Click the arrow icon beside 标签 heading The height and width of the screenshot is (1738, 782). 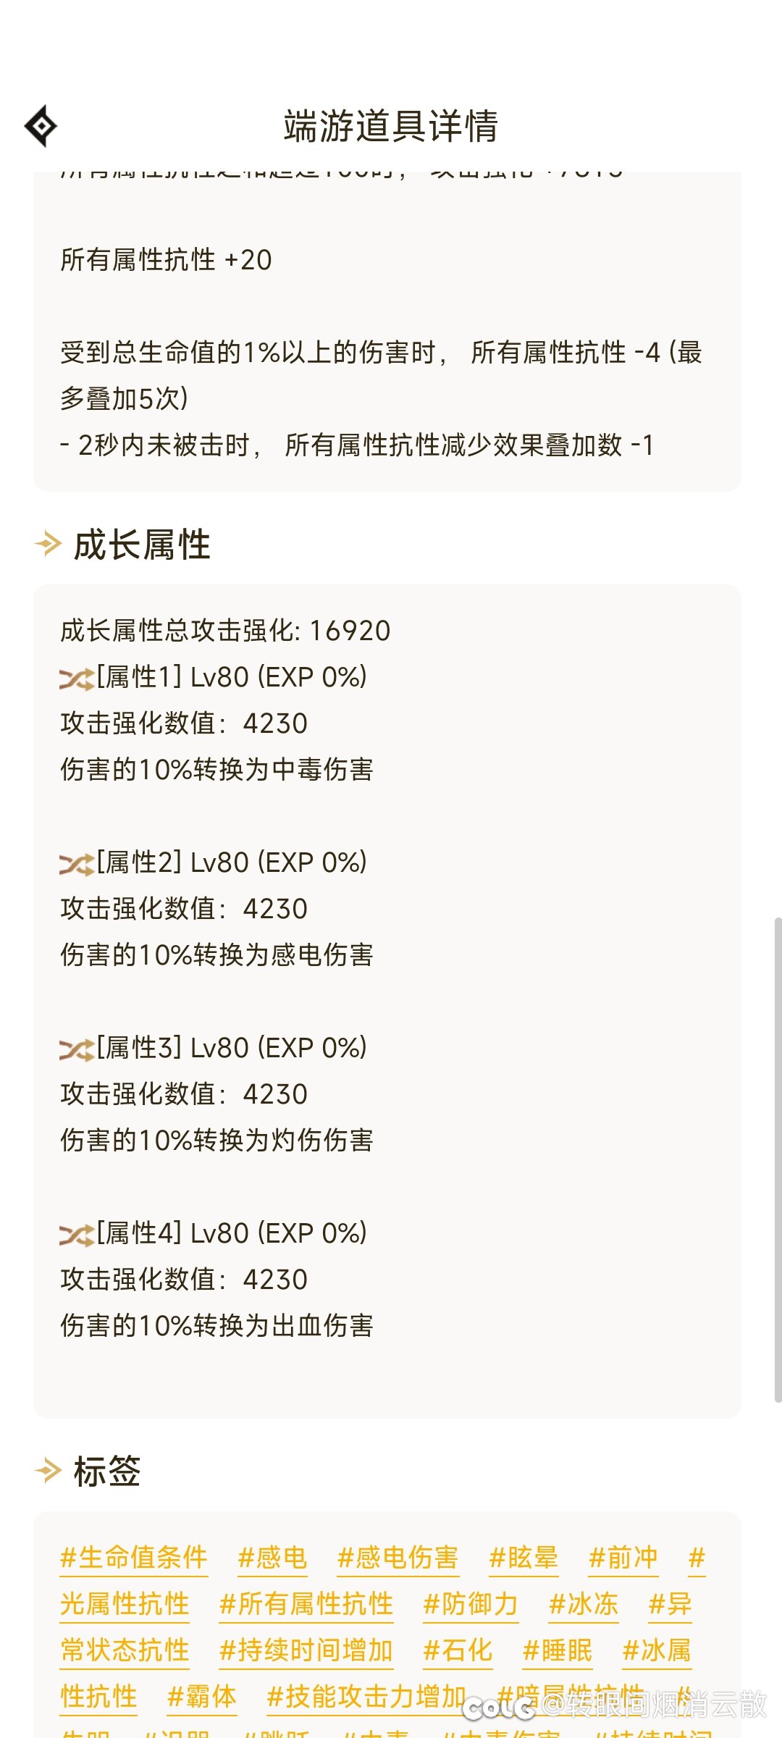49,1471
